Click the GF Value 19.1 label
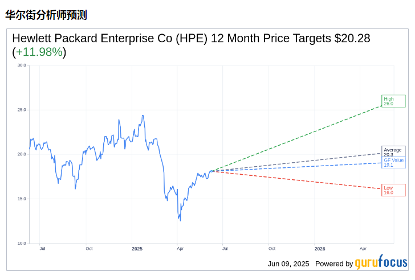The height and width of the screenshot is (280, 415). pos(393,162)
